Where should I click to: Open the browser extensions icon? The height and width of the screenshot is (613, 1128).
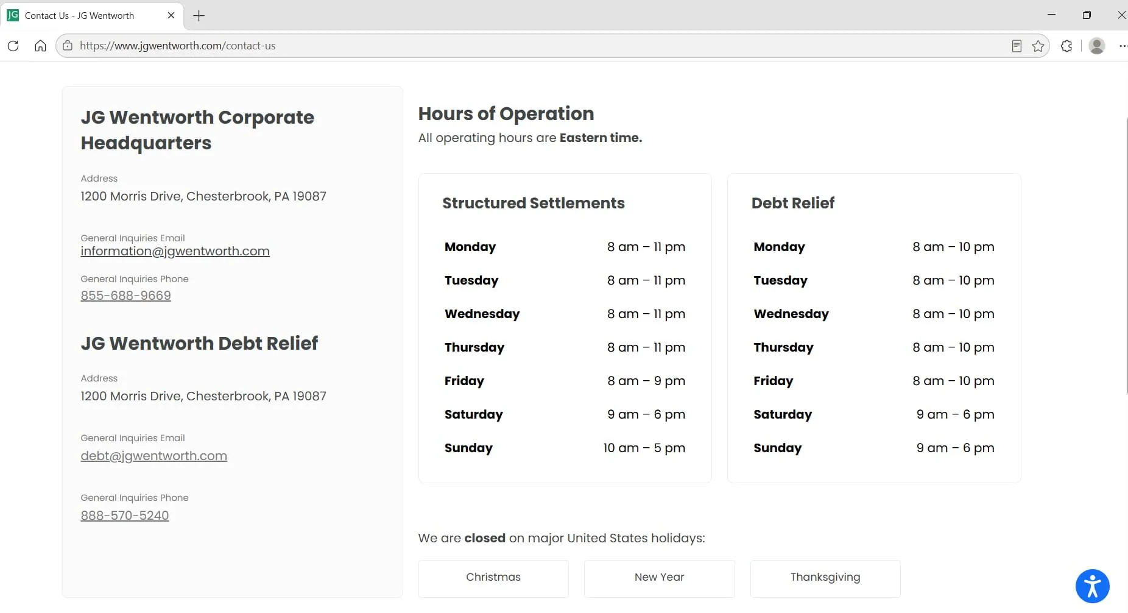pos(1066,46)
